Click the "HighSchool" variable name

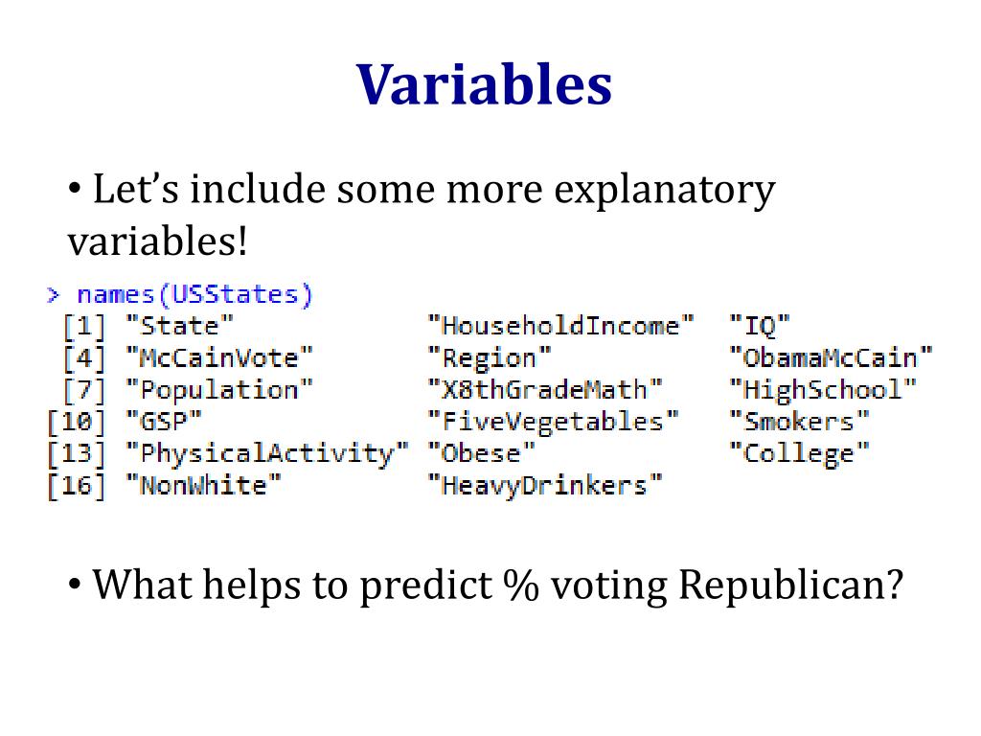[823, 390]
